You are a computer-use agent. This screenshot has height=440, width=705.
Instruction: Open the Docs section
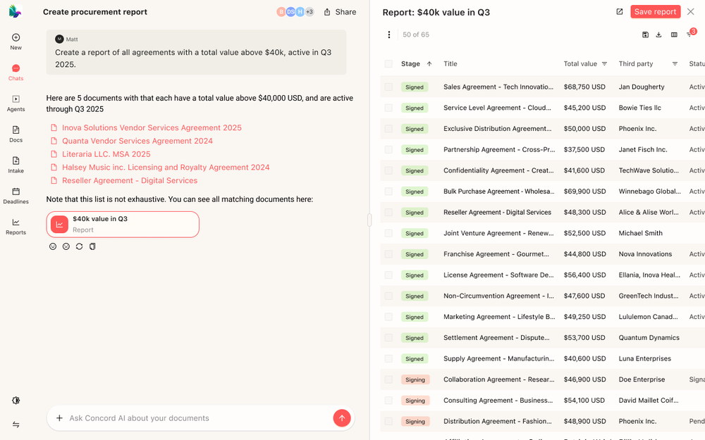click(x=16, y=134)
